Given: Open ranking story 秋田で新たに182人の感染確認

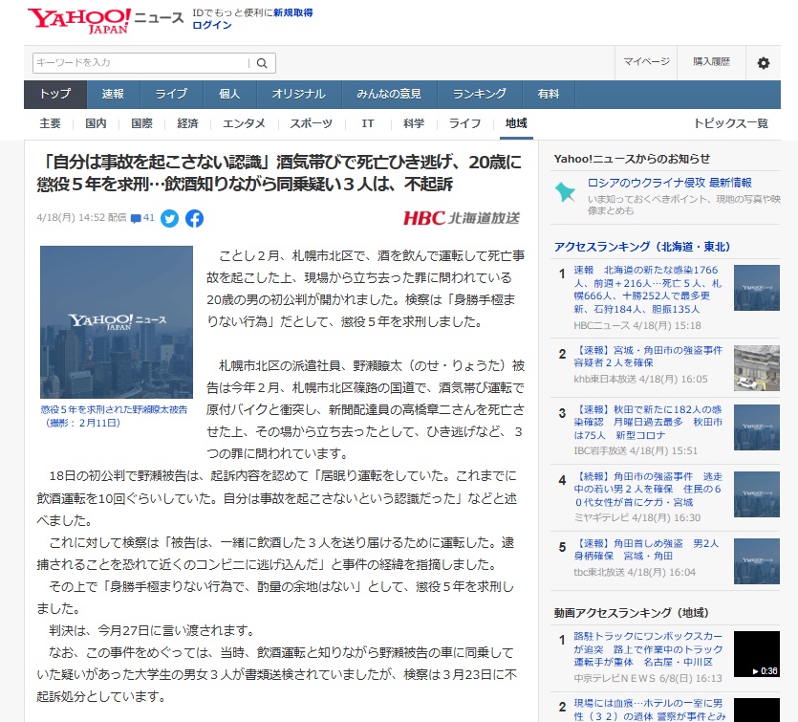Looking at the screenshot, I should tap(647, 423).
